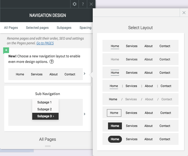Select the underlined Home layout option
188x156 pixels.
(x=141, y=46)
